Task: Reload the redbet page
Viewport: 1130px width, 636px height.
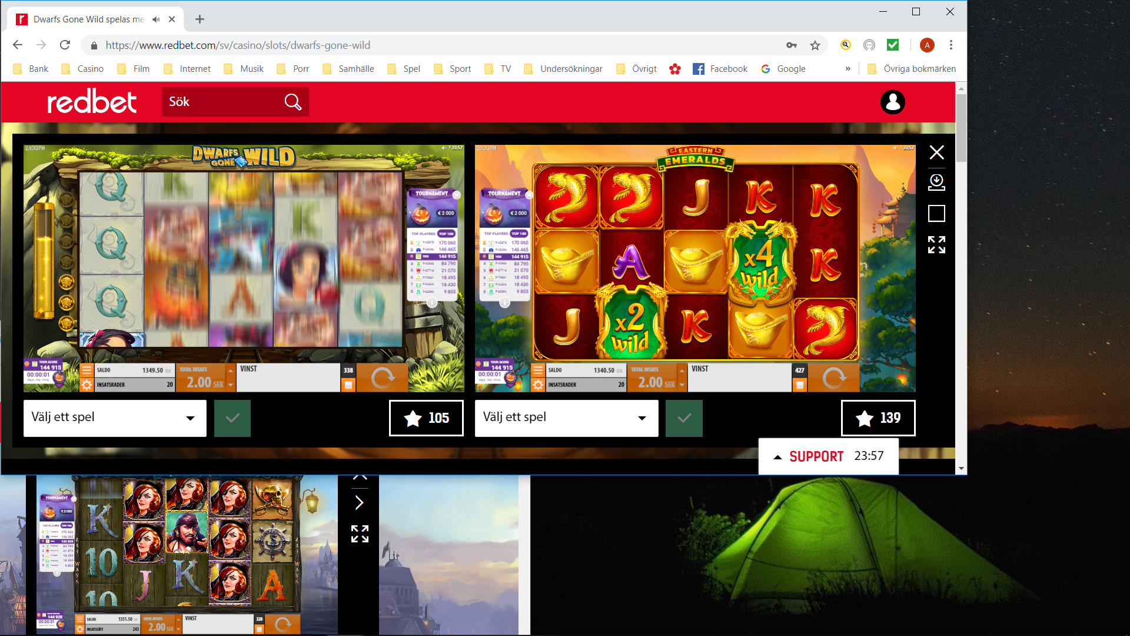Action: coord(65,45)
